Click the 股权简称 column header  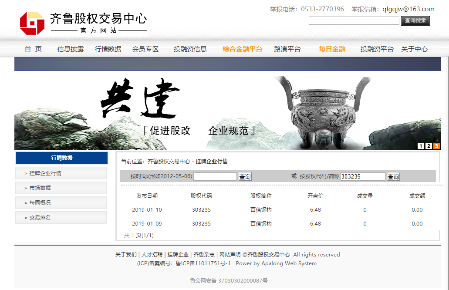click(x=261, y=196)
